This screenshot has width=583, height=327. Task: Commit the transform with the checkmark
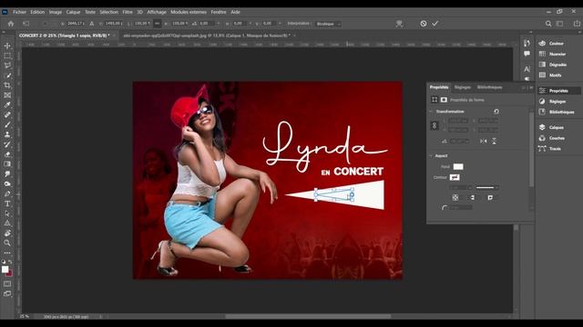435,24
